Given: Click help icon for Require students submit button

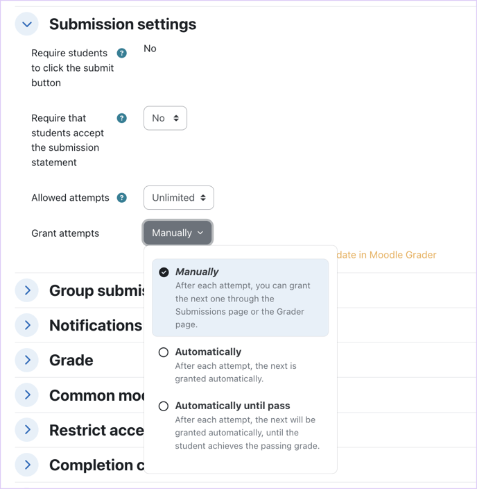Looking at the screenshot, I should [122, 53].
